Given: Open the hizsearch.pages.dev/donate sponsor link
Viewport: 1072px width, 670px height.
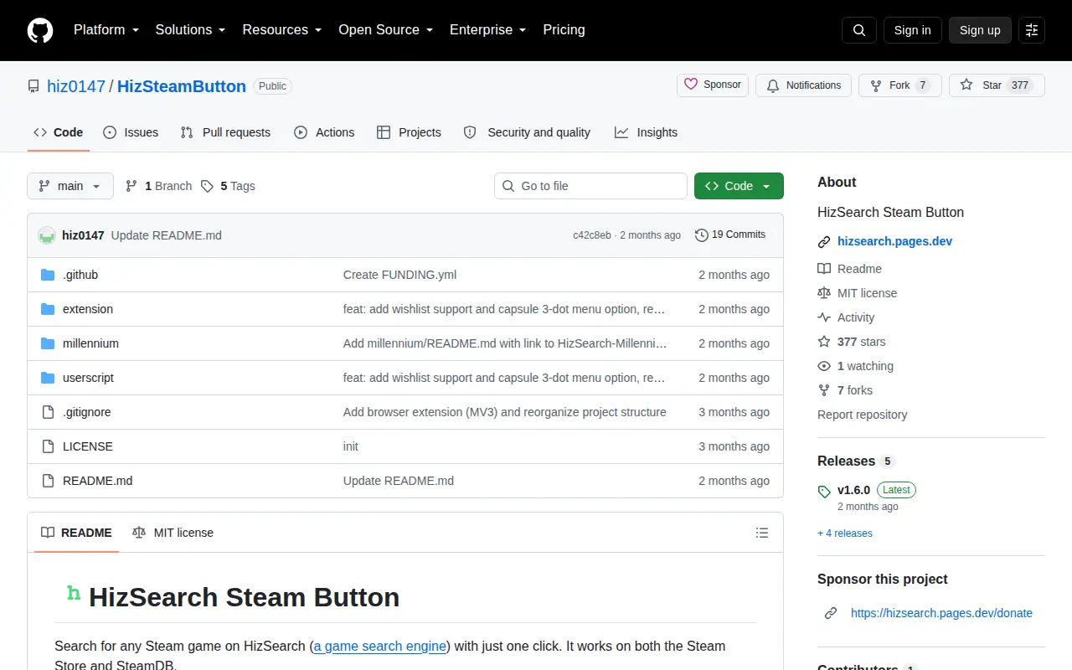Looking at the screenshot, I should 941,613.
